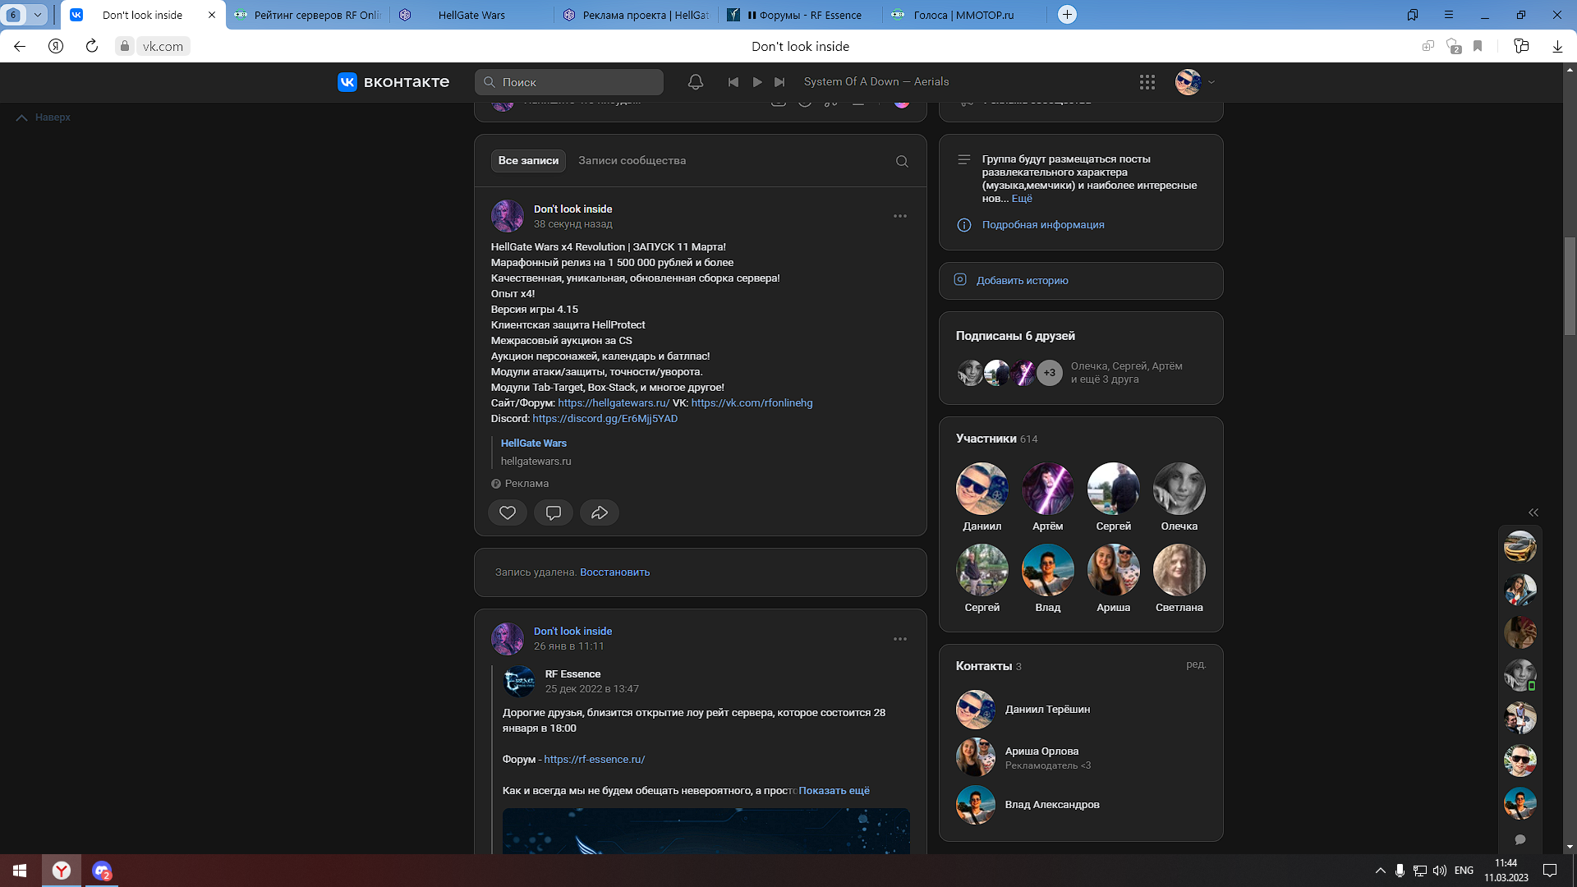The height and width of the screenshot is (887, 1577).
Task: Click Наверх to return to top
Action: coord(44,117)
